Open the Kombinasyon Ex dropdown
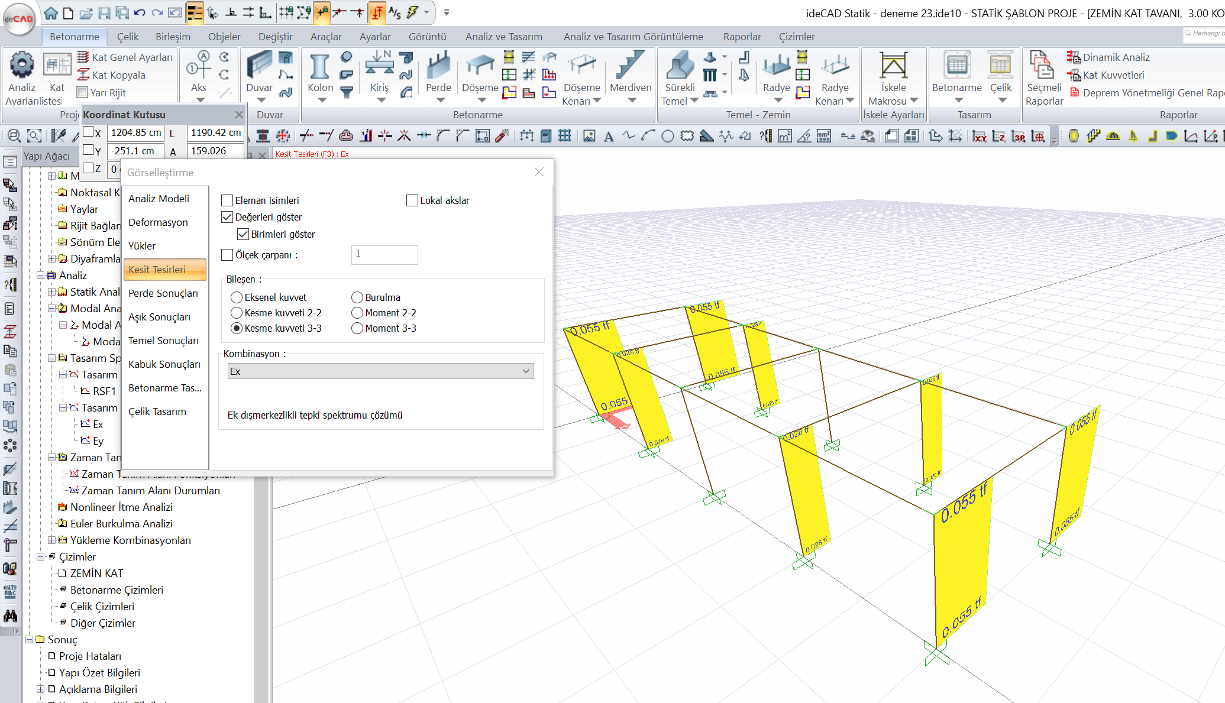Viewport: 1225px width, 703px height. click(x=380, y=371)
